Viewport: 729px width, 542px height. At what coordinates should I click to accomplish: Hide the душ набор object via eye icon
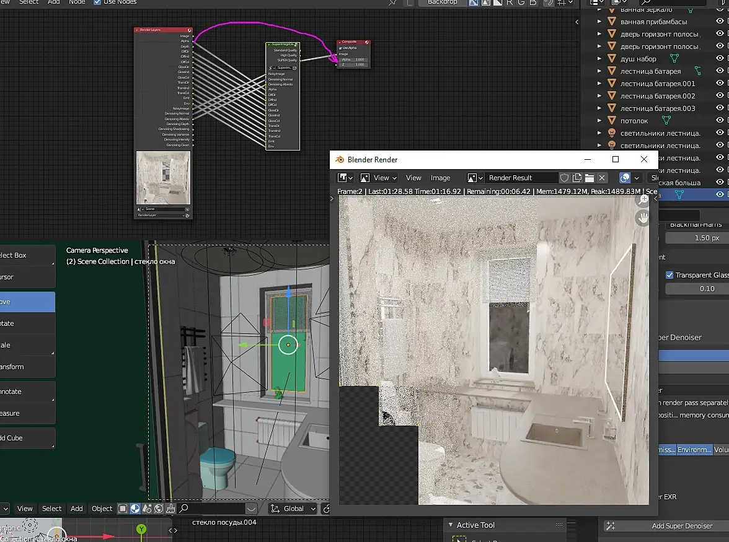click(x=720, y=59)
